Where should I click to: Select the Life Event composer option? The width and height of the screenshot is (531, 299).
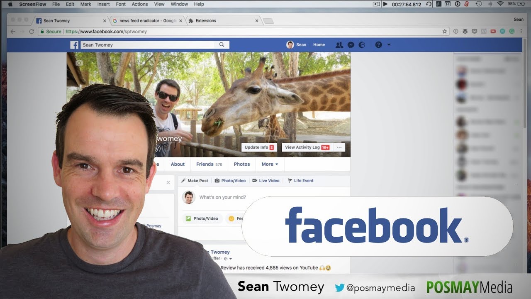tap(301, 181)
